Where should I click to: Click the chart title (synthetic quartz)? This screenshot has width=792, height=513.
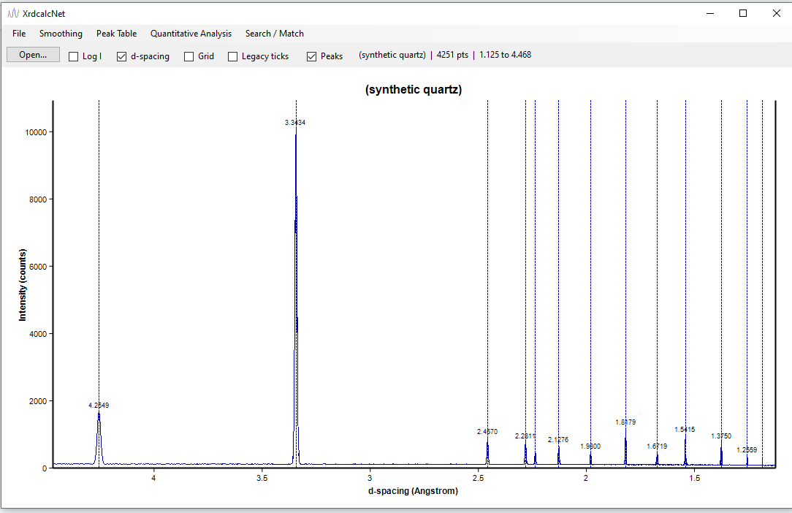[x=414, y=89]
